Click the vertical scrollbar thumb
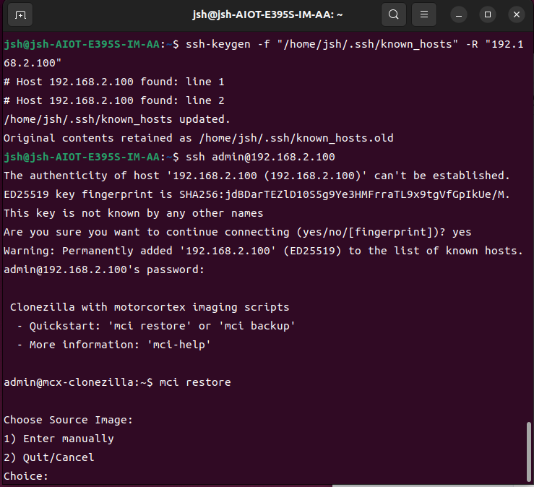The width and height of the screenshot is (534, 487). [x=529, y=452]
